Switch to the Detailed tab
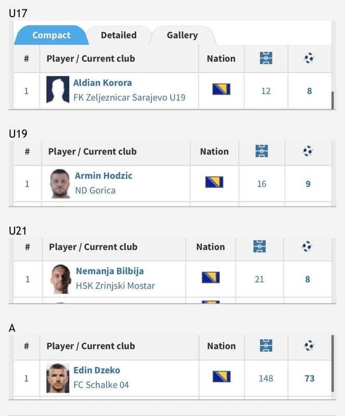Viewport: 345px width, 416px height. [119, 35]
